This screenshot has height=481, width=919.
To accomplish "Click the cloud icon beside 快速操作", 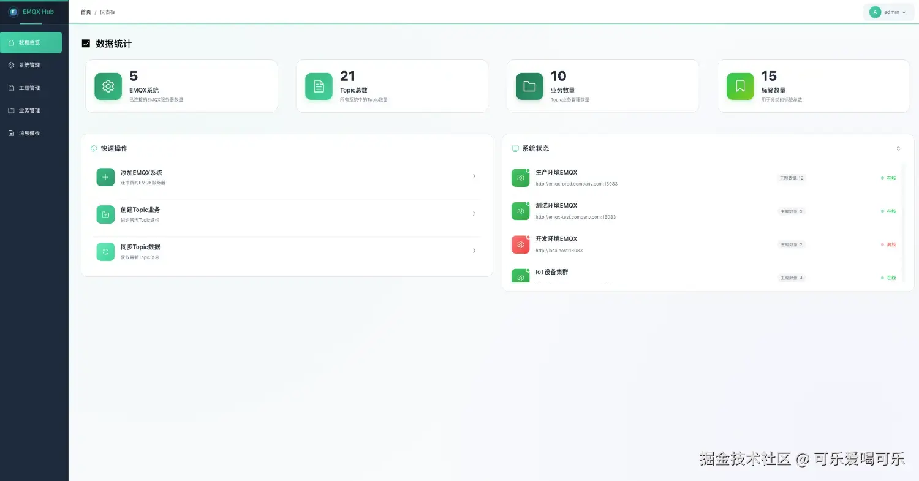I will pyautogui.click(x=94, y=148).
